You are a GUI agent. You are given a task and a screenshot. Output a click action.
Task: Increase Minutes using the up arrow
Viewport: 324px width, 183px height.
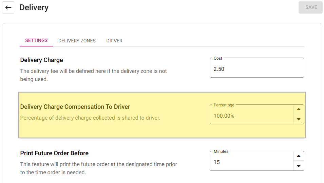tap(299, 156)
